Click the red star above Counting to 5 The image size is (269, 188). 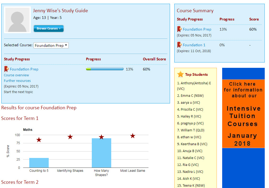(39, 140)
